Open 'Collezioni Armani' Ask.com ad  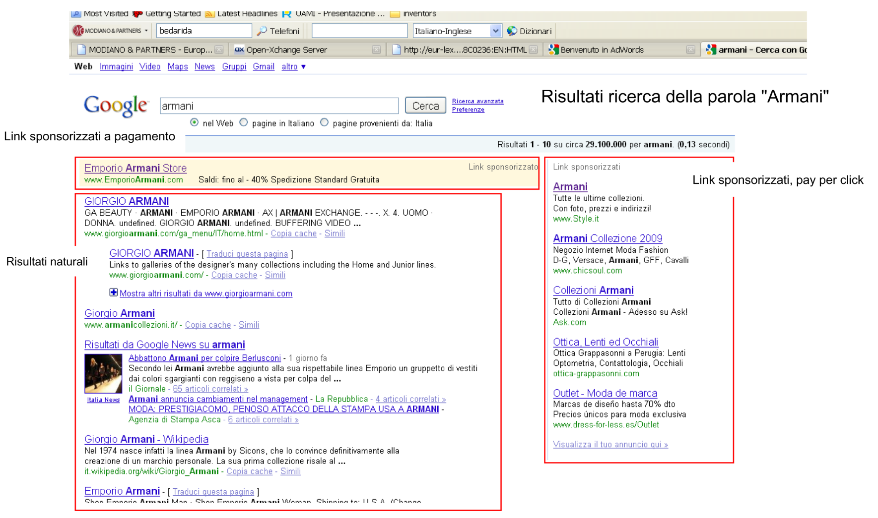point(593,290)
